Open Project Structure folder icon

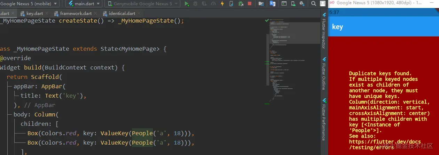point(261,4)
